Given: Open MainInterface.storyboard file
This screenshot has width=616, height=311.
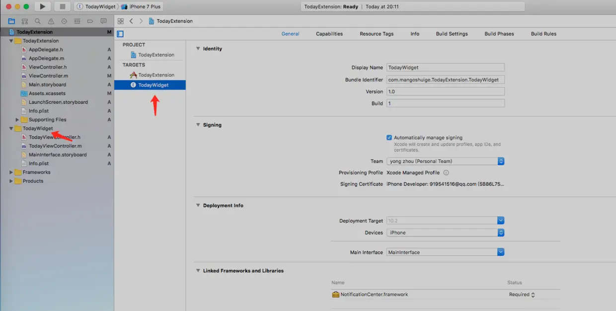Looking at the screenshot, I should coord(58,155).
